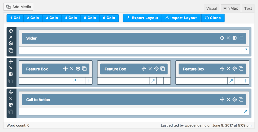Viewport: 258px width, 132px height.
Task: Delete the Slider module with X icon
Action: pyautogui.click(x=228, y=38)
